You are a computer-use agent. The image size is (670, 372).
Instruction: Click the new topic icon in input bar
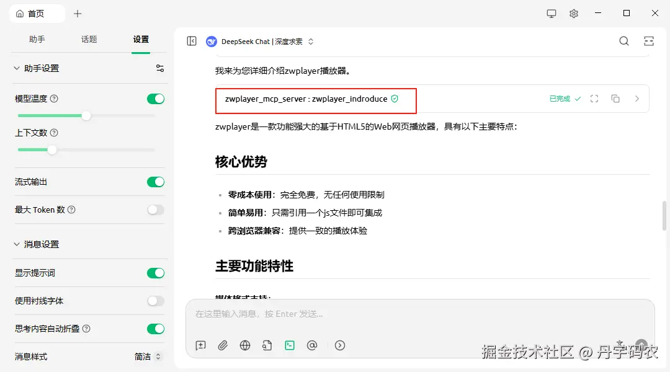[200, 345]
